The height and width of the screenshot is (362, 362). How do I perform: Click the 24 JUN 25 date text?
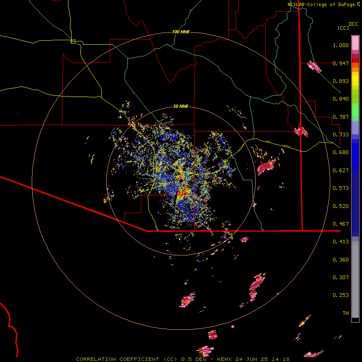(x=252, y=359)
